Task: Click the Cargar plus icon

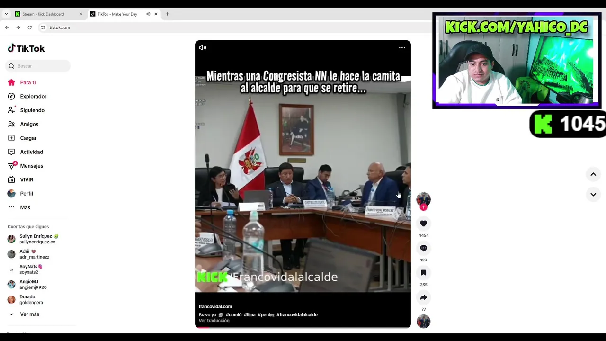Action: coord(11,138)
